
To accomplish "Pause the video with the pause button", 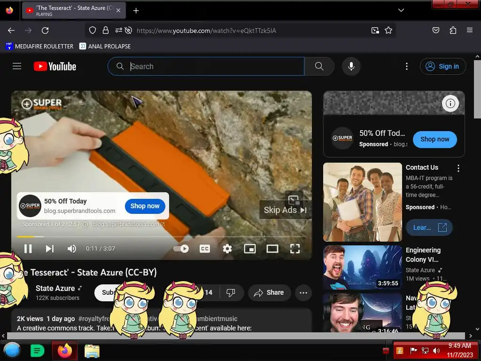I will [x=28, y=248].
